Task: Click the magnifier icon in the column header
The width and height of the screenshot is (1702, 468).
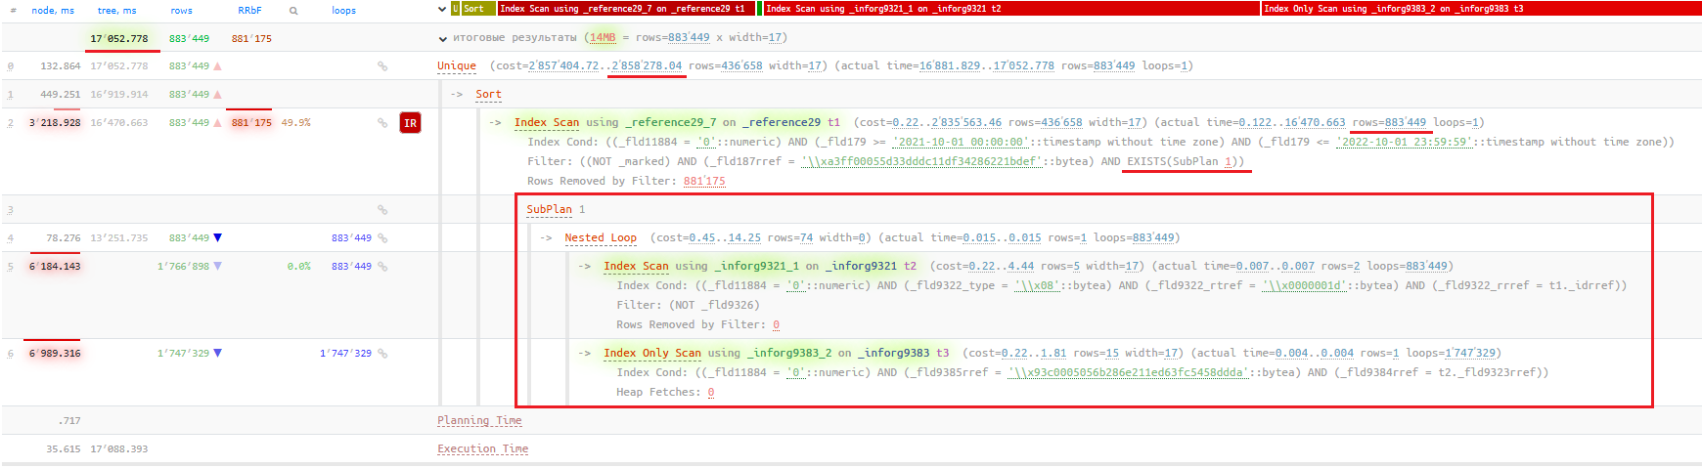Action: coord(293,11)
